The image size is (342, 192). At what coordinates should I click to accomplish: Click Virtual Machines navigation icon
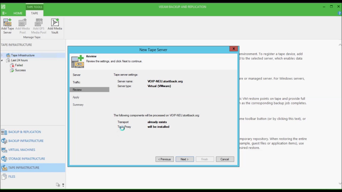4,150
